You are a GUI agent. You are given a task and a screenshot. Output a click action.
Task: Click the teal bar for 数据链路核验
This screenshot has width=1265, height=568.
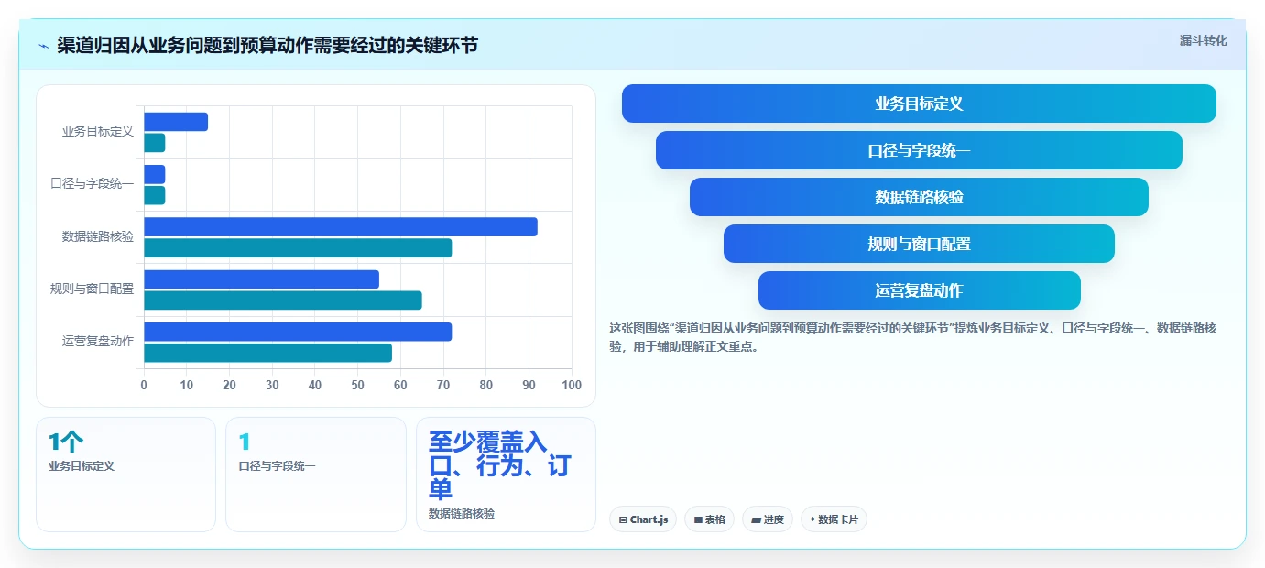(x=298, y=248)
